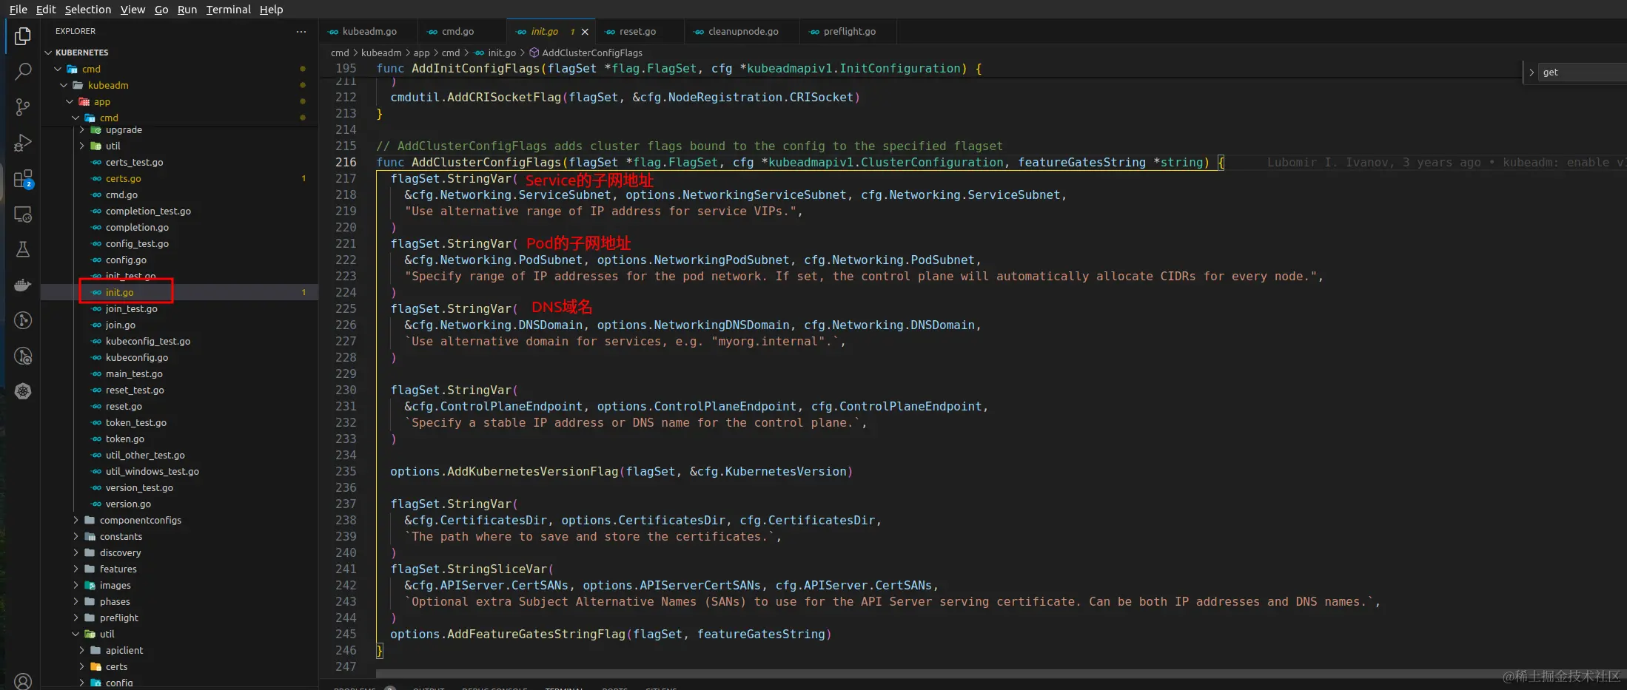Expand the componentconfigs folder chevron
Screen dimensions: 1627x690
(x=76, y=520)
